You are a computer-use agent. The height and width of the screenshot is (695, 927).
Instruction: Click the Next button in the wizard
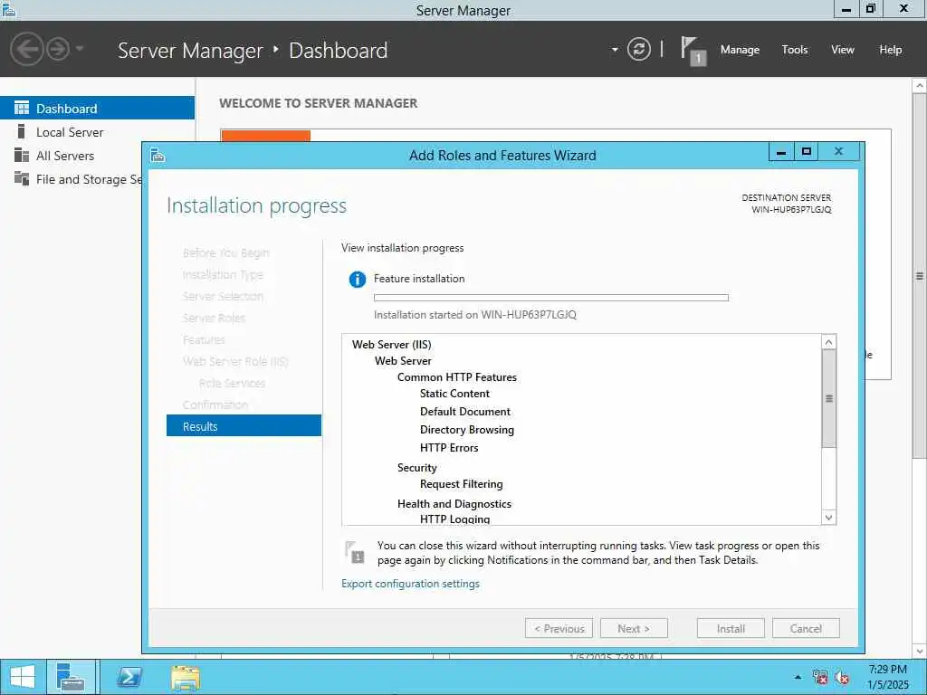click(x=634, y=628)
